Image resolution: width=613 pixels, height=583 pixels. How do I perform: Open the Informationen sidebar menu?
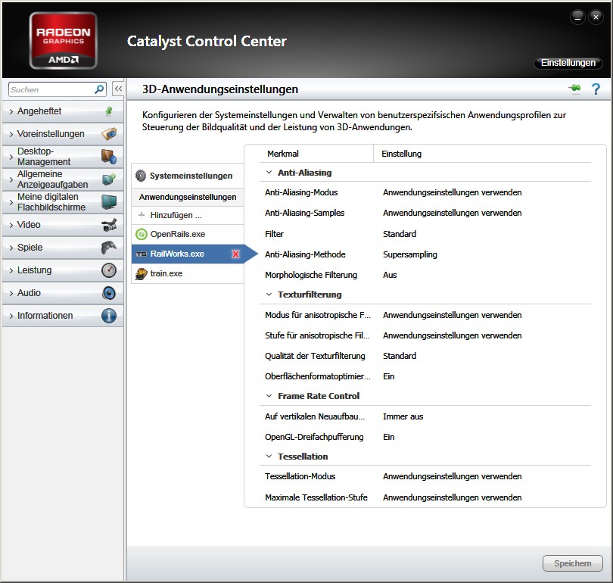click(x=63, y=316)
